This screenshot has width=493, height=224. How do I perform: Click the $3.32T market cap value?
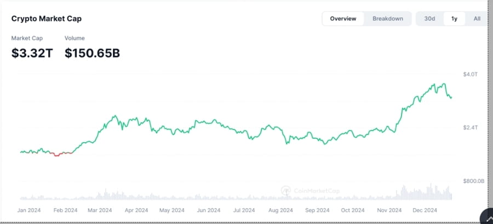pos(32,53)
